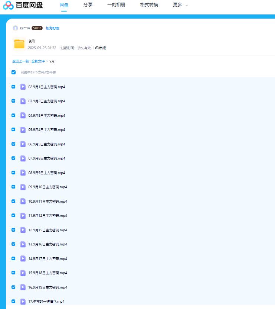Click video icon for 09.9月10日主力密码.mp4
This screenshot has height=309, width=275.
(23, 187)
